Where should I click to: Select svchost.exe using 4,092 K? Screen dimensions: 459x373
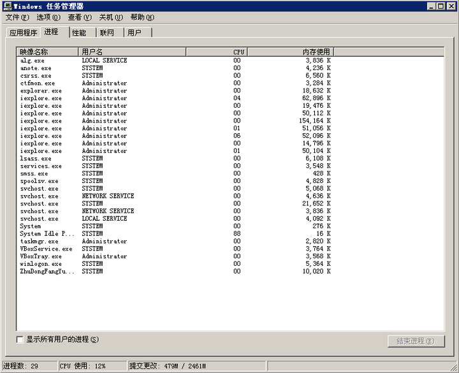pos(175,219)
